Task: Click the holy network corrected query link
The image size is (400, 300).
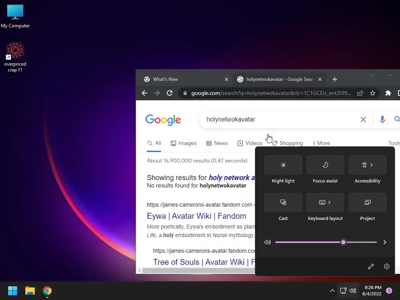Action: click(x=232, y=178)
